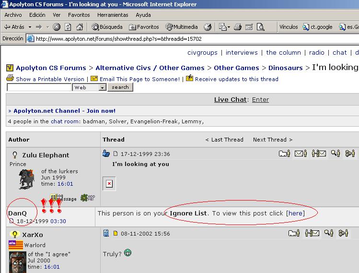Go to the browser Home page icon

pos(80,27)
